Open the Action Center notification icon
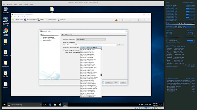Viewport: 197px width, 110px height. [x=160, y=105]
